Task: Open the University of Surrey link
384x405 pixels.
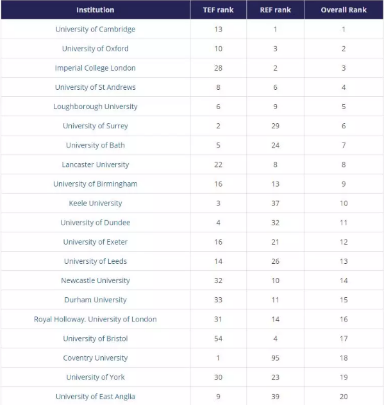Action: tap(96, 126)
